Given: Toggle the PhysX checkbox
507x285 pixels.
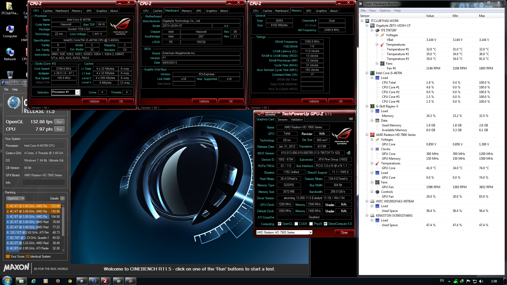Looking at the screenshot, I should point(311,224).
